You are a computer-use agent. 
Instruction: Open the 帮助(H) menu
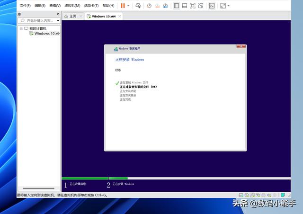[108, 6]
